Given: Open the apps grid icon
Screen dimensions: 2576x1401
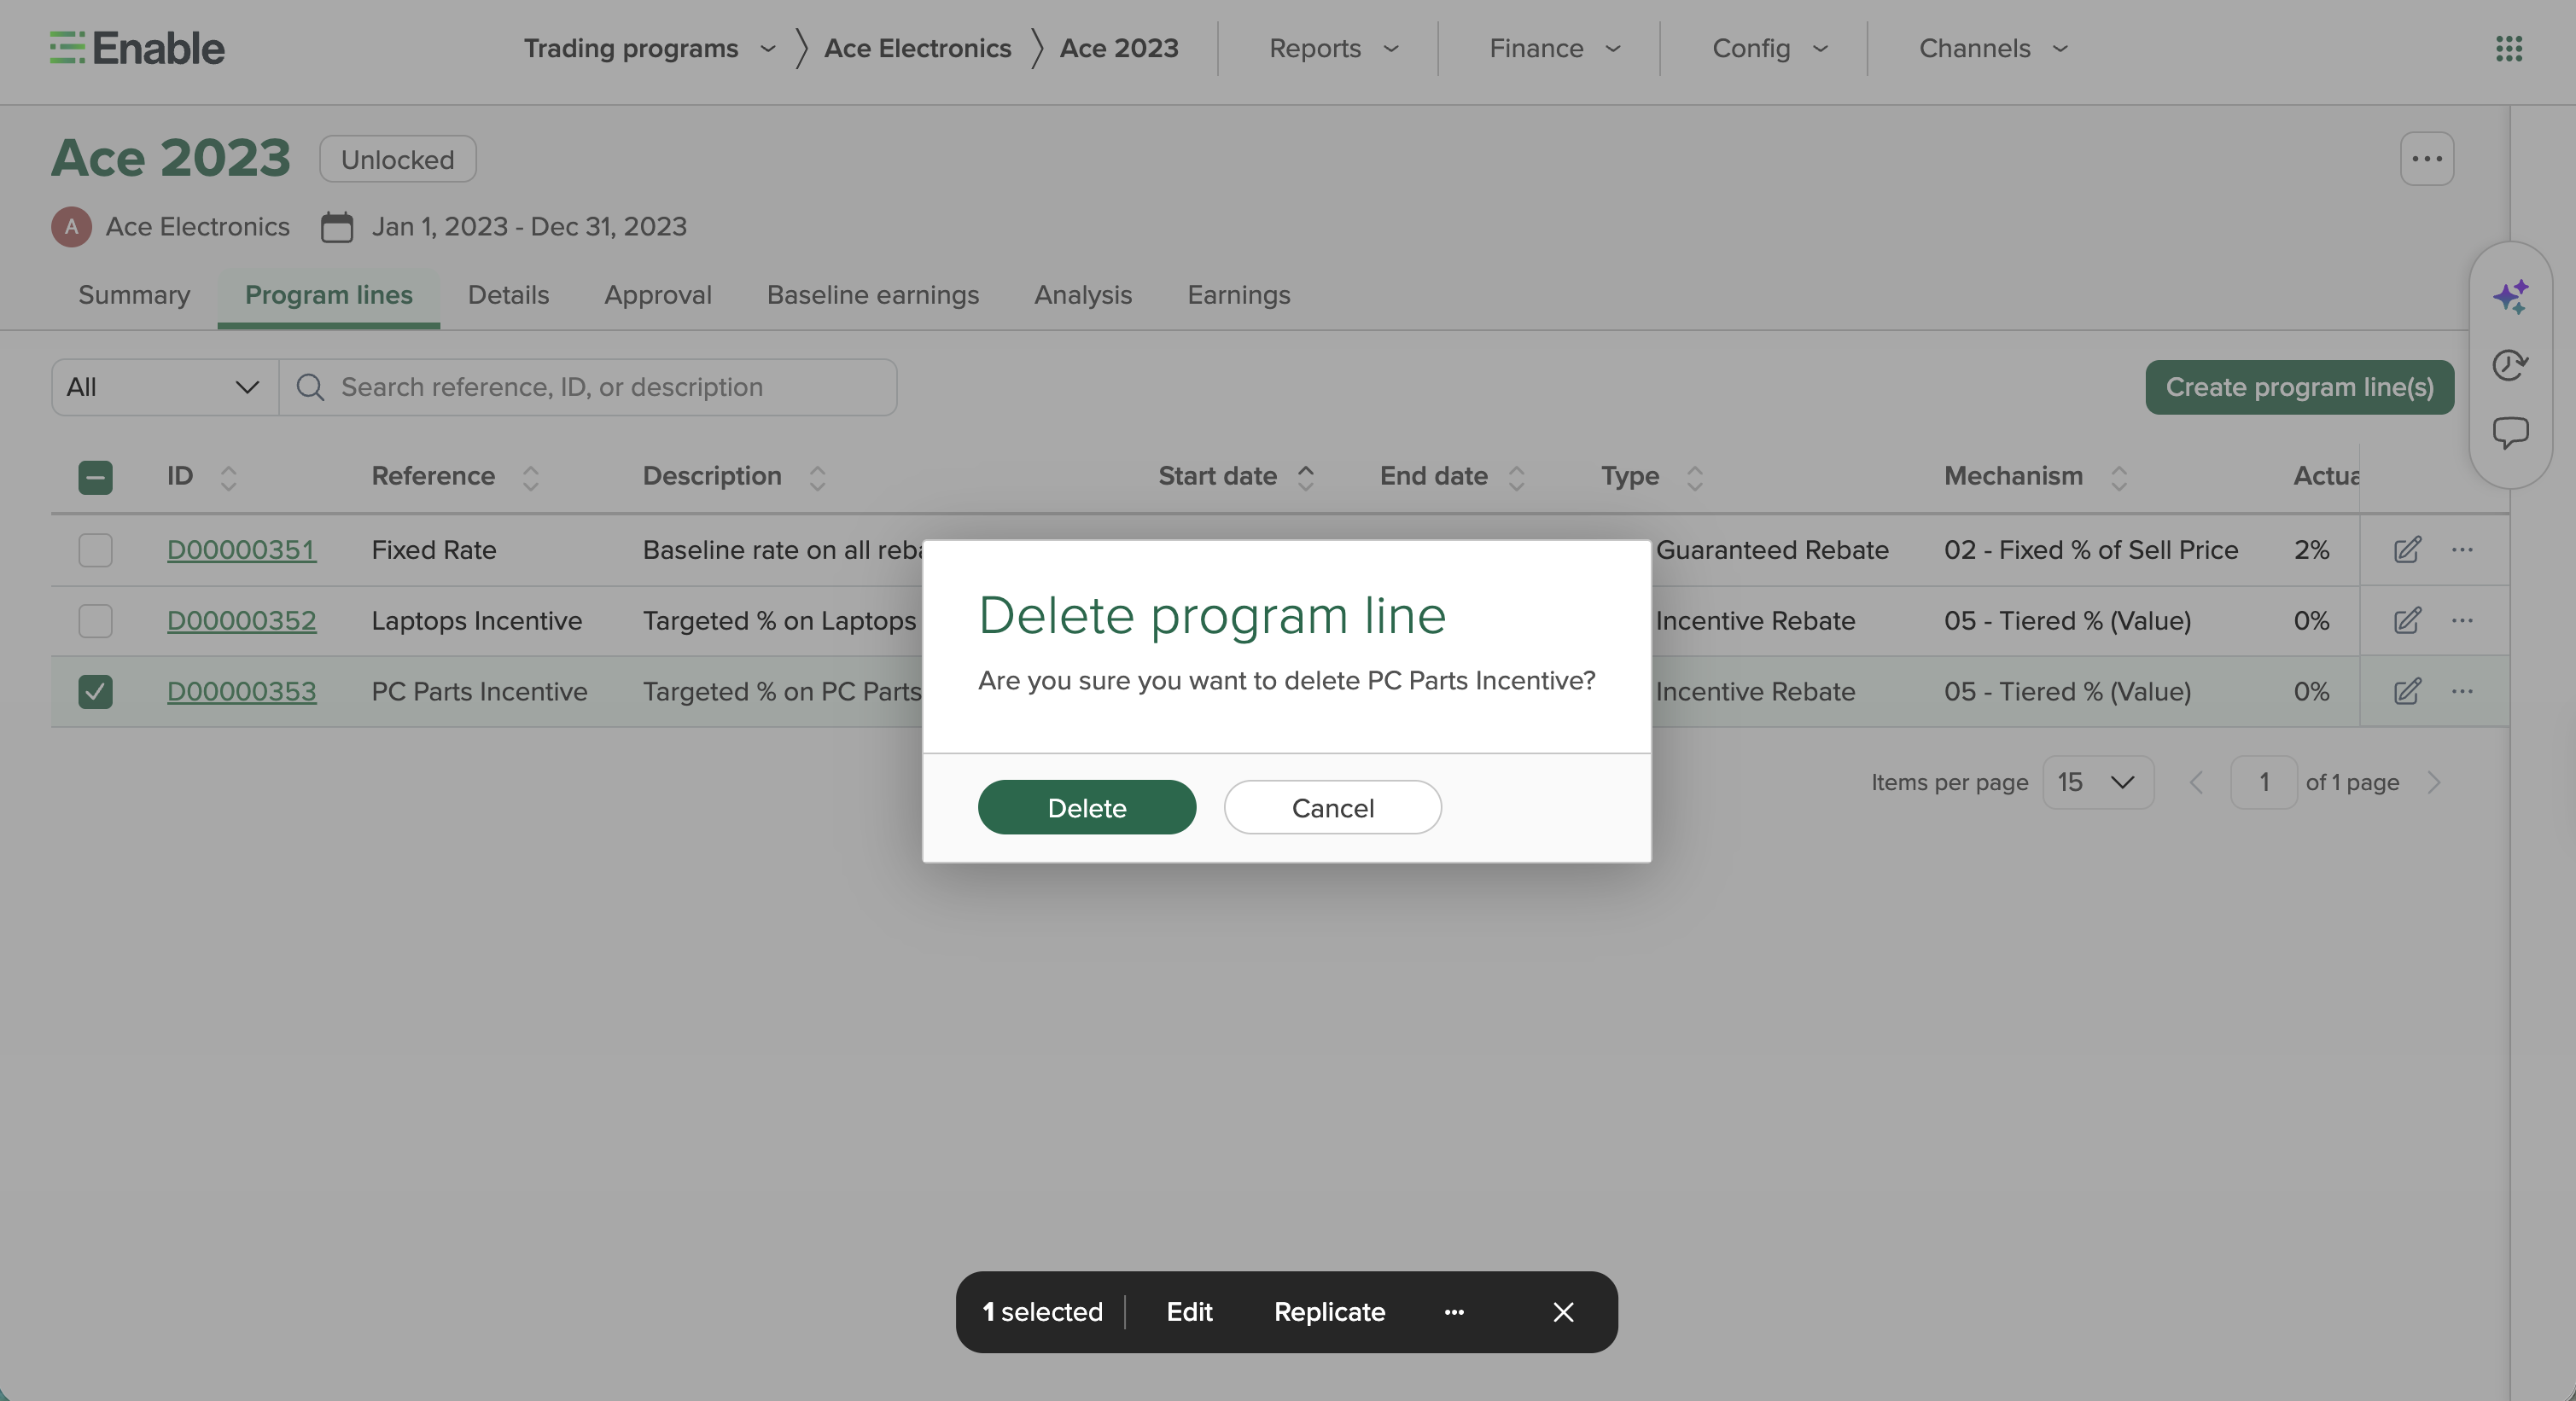Looking at the screenshot, I should tap(2508, 48).
